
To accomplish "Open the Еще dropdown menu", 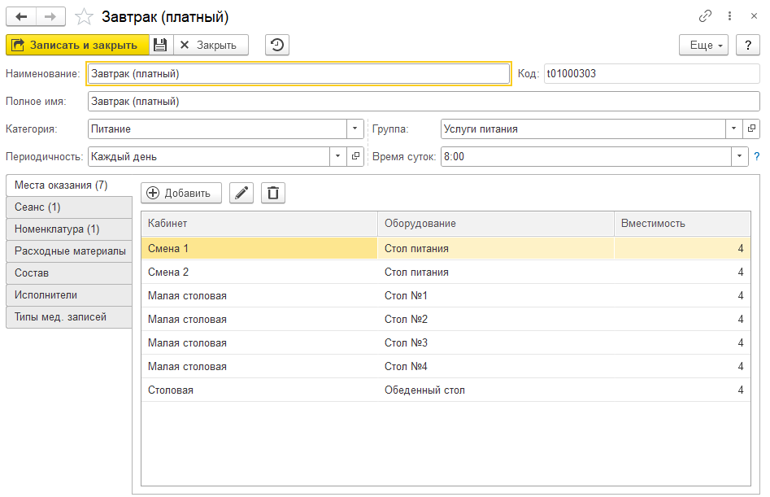I will [x=703, y=45].
